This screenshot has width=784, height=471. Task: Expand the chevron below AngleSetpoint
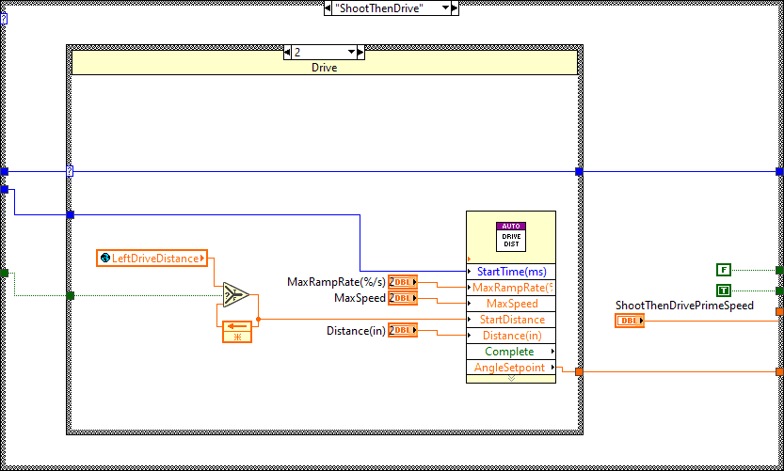pos(511,378)
